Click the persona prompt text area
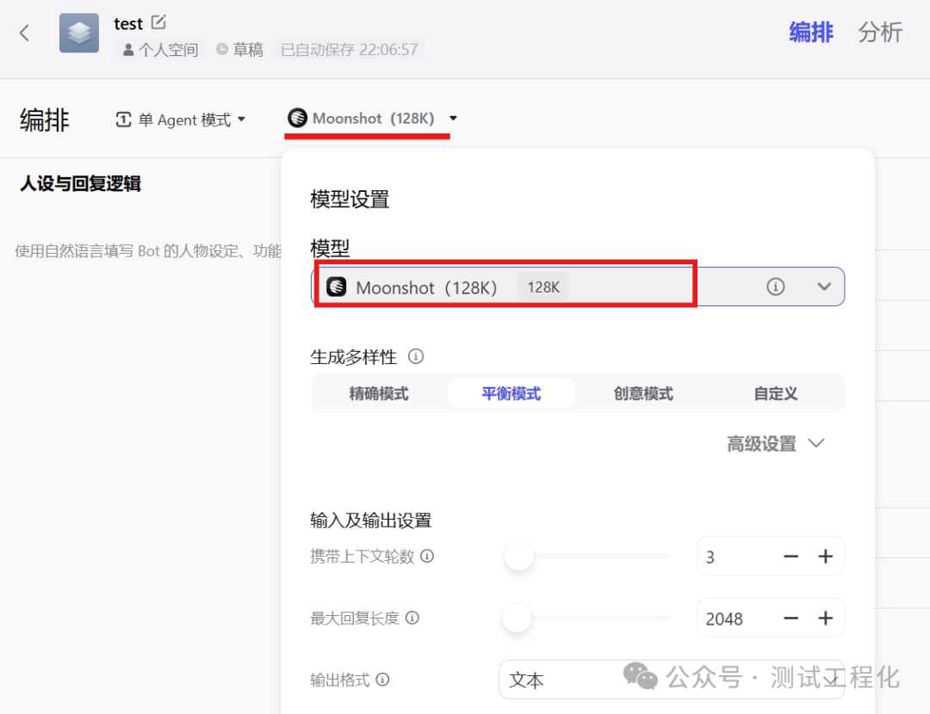 click(x=148, y=250)
